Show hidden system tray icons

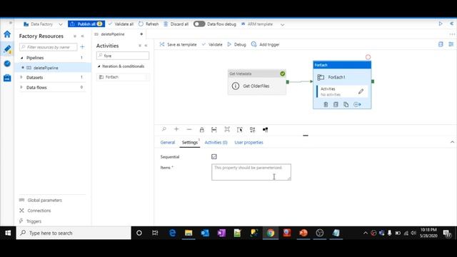(x=365, y=233)
